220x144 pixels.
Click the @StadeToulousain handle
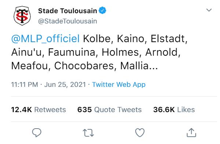(x=67, y=21)
